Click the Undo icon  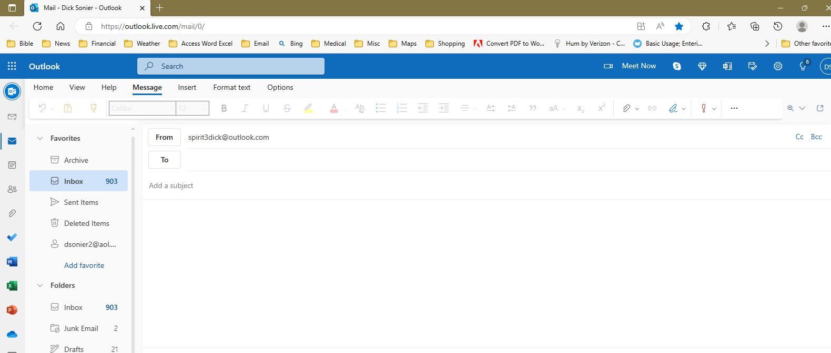(42, 108)
